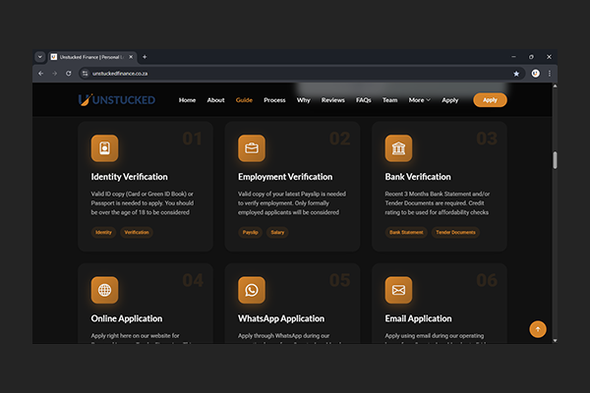Click the Bank Verification building icon
The height and width of the screenshot is (393, 590).
pyautogui.click(x=398, y=148)
